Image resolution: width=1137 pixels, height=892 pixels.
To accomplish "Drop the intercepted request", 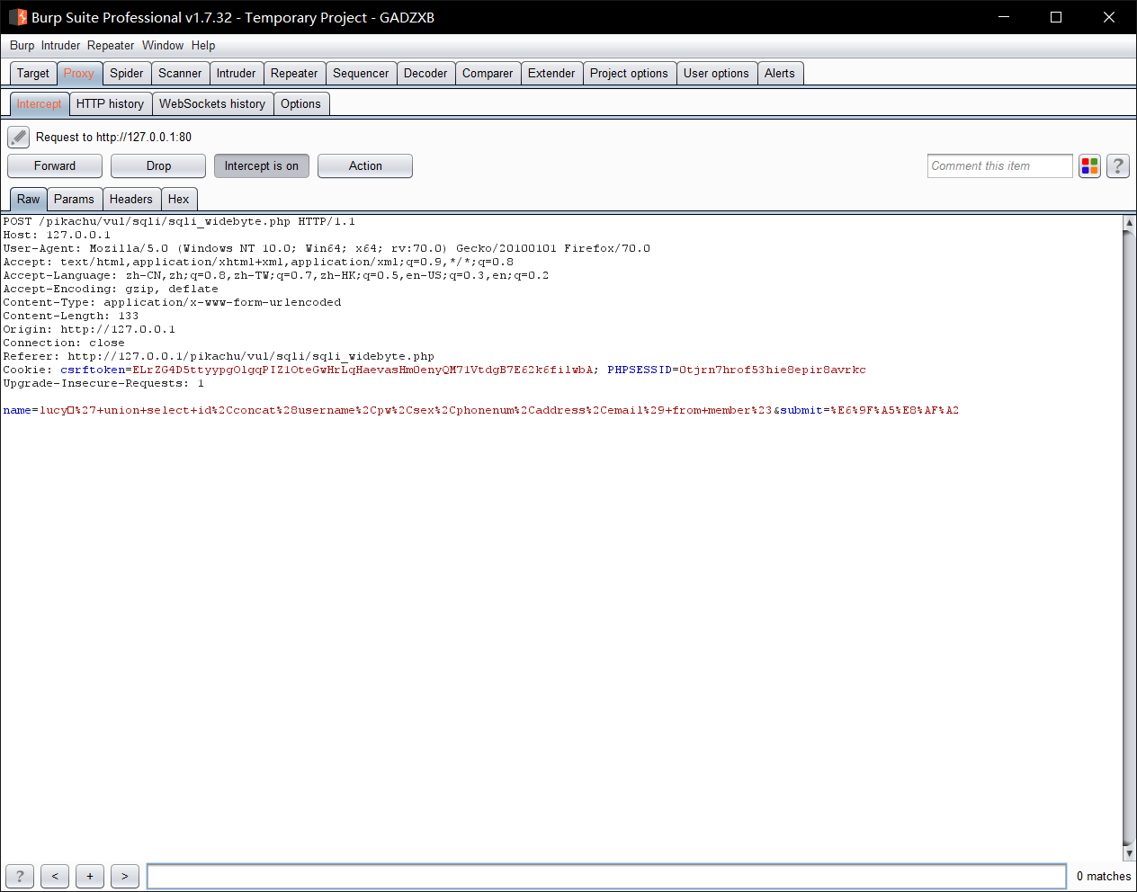I will 158,165.
